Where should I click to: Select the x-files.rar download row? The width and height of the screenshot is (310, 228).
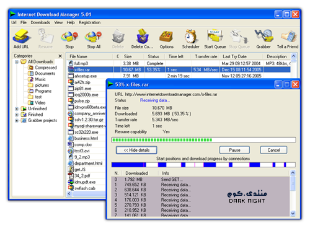click(x=179, y=69)
